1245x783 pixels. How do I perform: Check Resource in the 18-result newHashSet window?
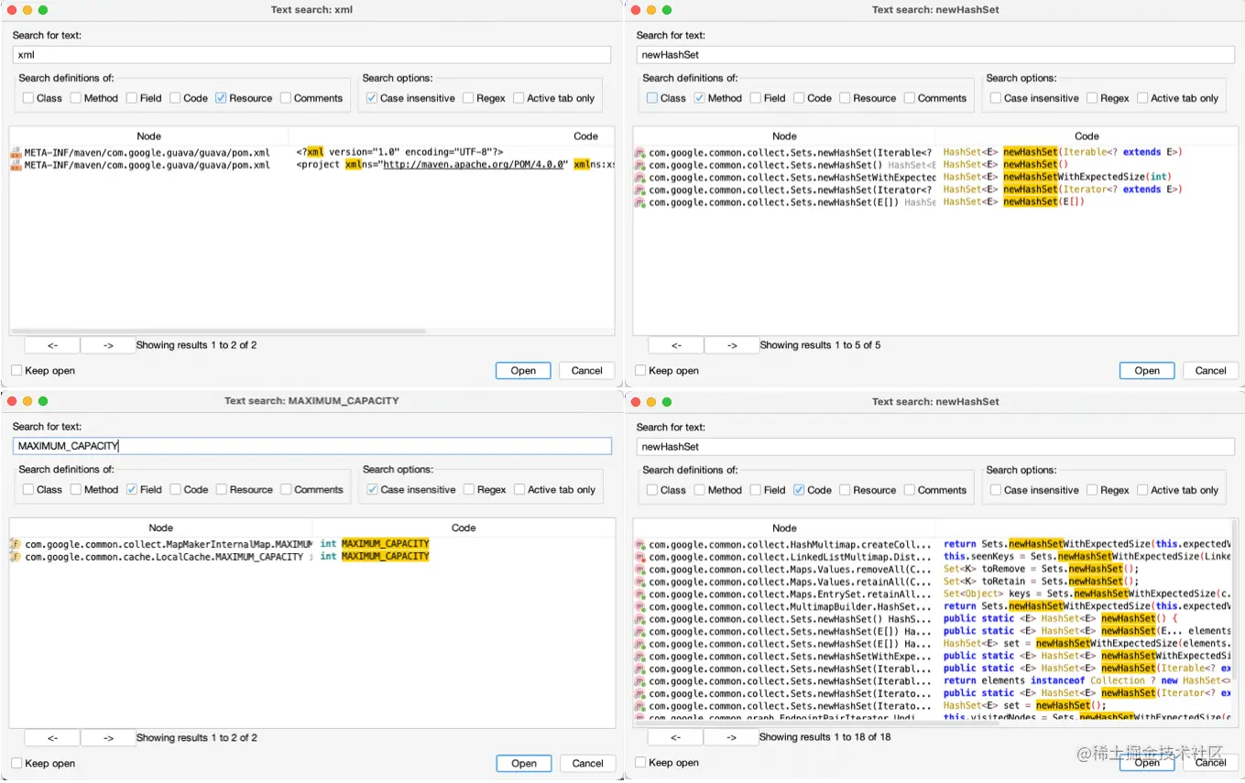845,490
